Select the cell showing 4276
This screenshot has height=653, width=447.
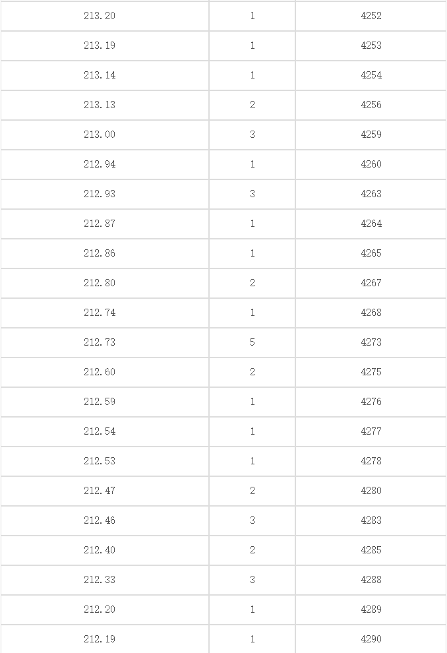click(371, 402)
